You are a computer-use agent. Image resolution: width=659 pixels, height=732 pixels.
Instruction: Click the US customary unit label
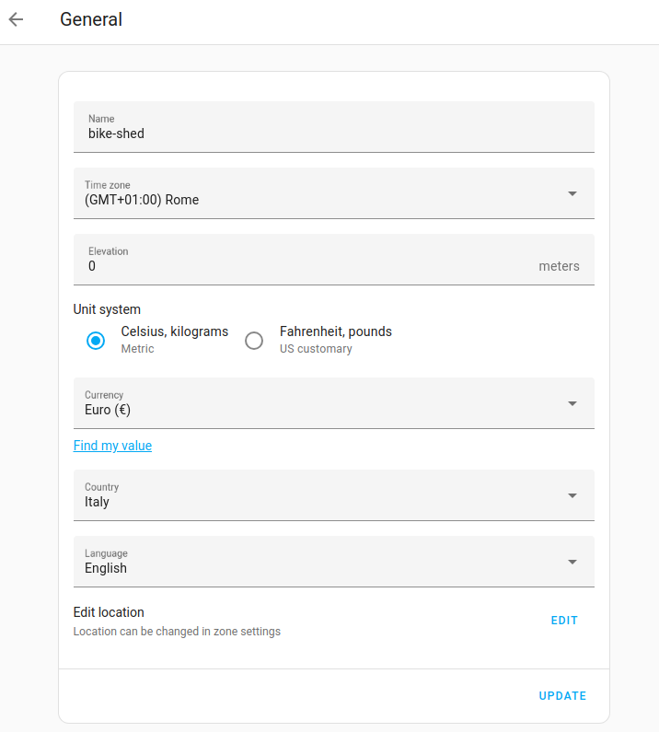coord(316,349)
